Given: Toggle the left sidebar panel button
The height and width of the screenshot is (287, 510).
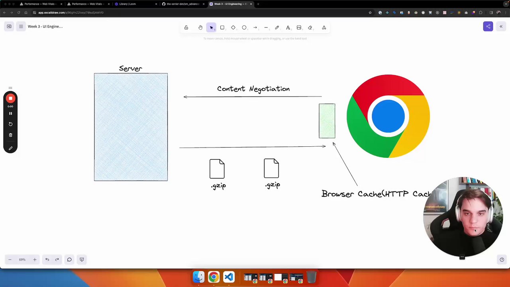Looking at the screenshot, I should tap(9, 26).
